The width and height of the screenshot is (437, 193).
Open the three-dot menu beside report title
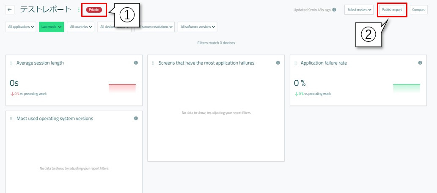click(x=79, y=10)
